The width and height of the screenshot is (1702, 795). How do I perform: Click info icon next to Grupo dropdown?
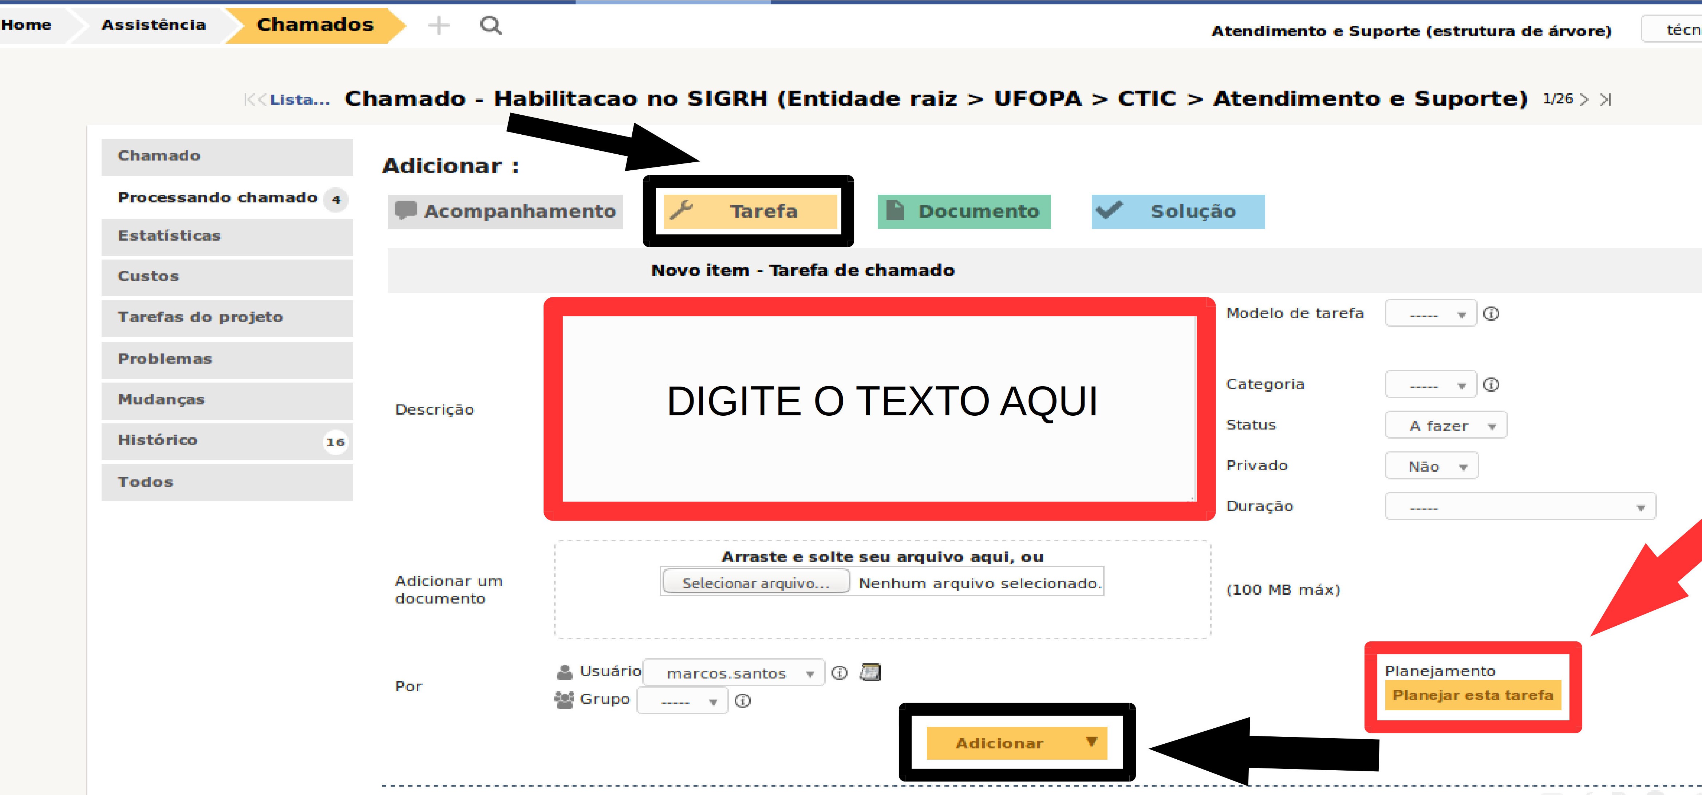point(743,700)
